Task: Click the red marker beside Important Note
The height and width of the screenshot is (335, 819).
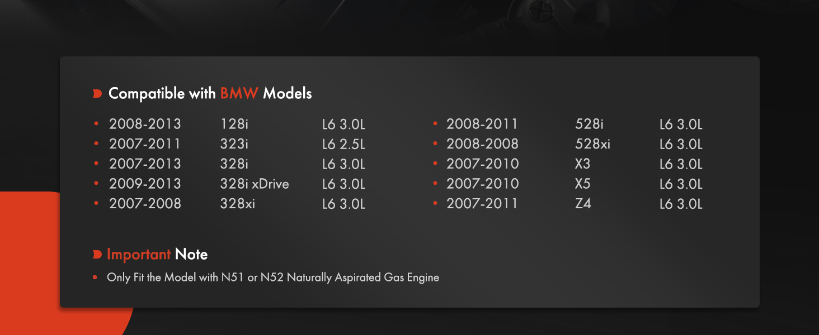Action: 97,255
